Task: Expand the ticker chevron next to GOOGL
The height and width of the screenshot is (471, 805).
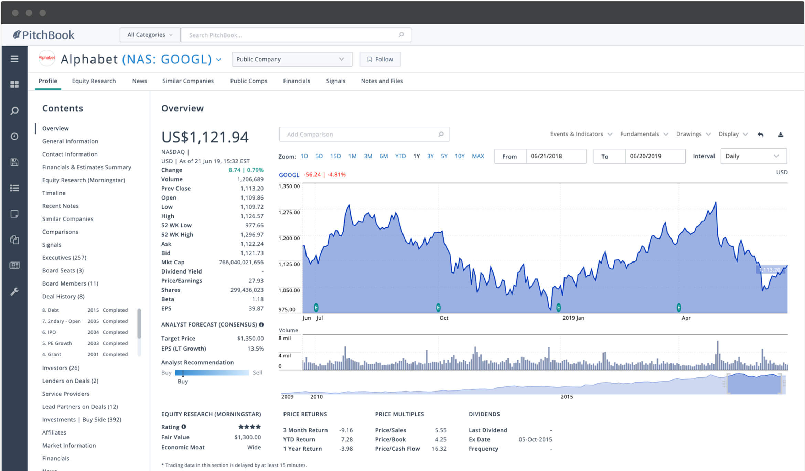Action: (218, 60)
